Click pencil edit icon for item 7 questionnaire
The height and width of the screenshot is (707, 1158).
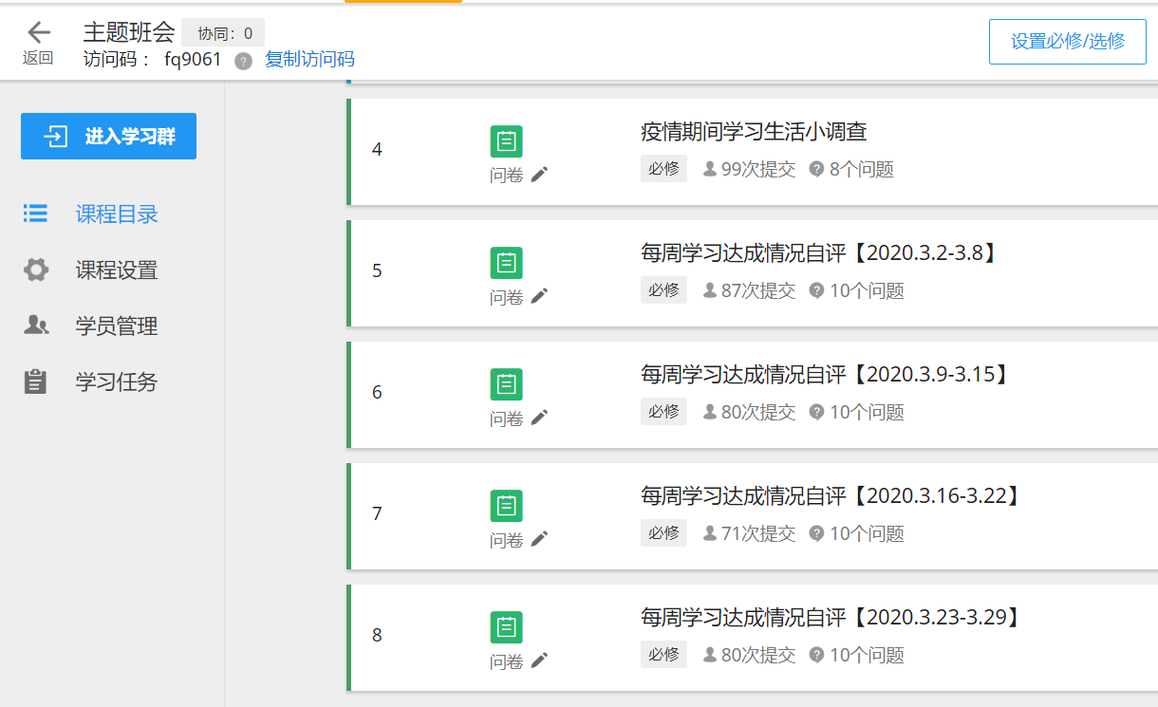coord(539,538)
